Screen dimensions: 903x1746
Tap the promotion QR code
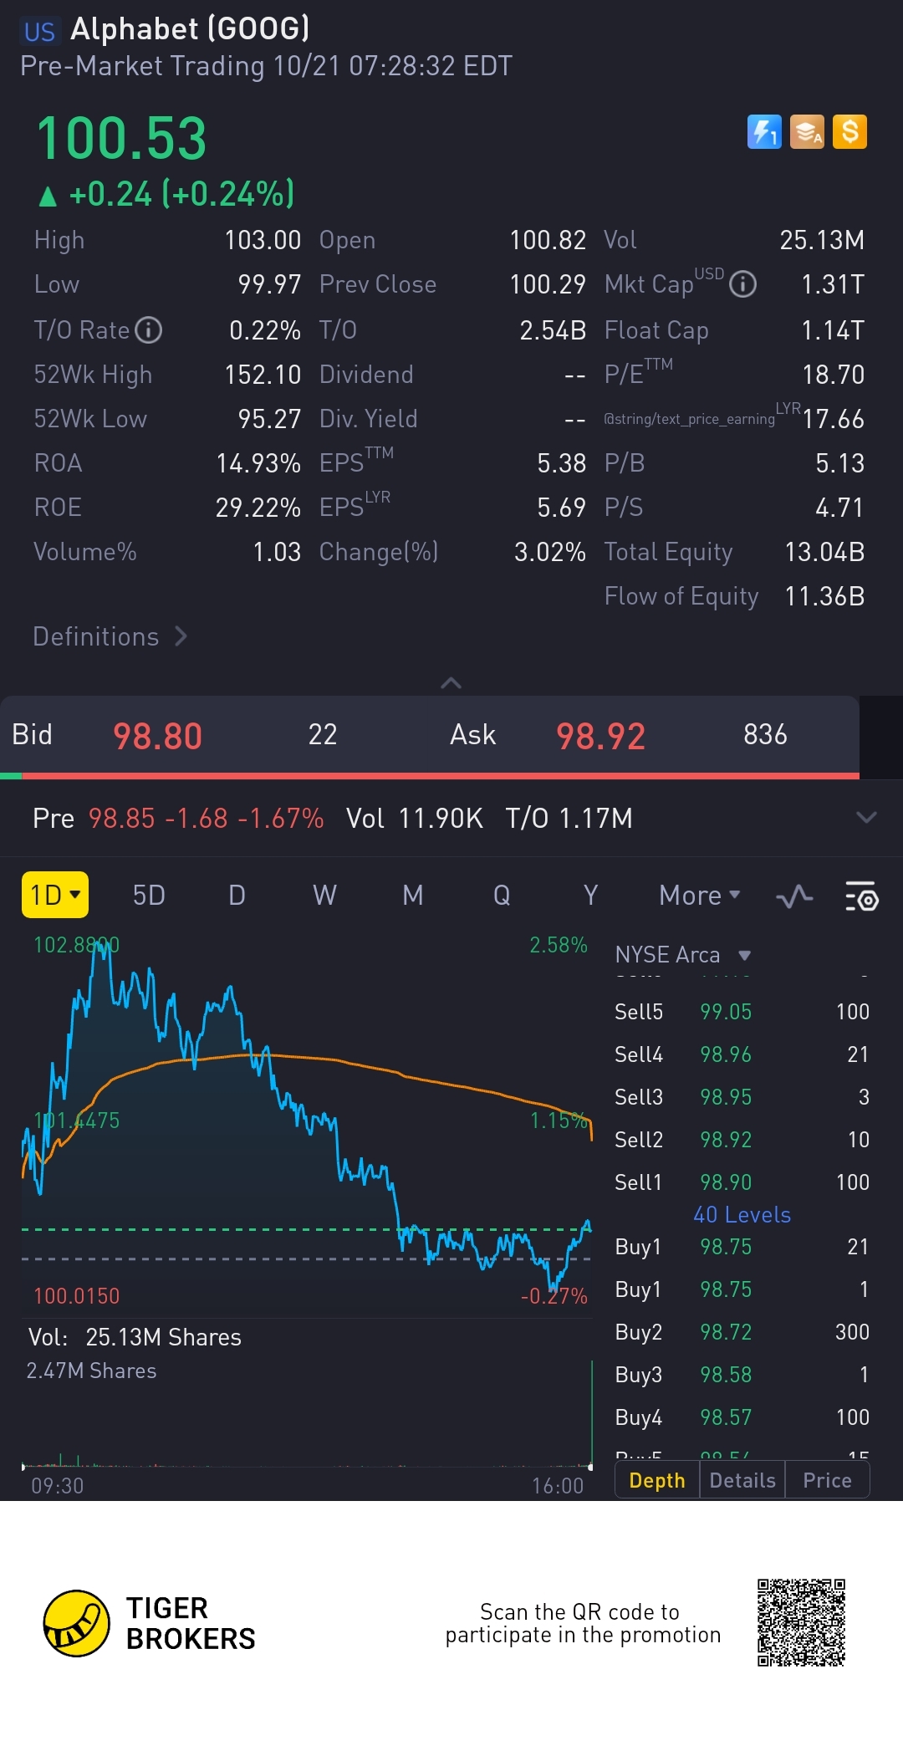pyautogui.click(x=801, y=1622)
